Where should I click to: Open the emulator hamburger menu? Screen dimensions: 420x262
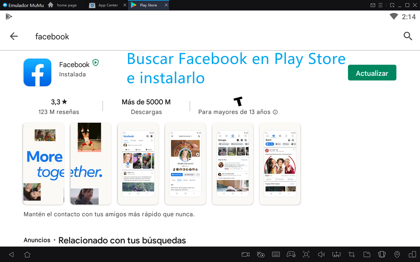[x=380, y=5]
